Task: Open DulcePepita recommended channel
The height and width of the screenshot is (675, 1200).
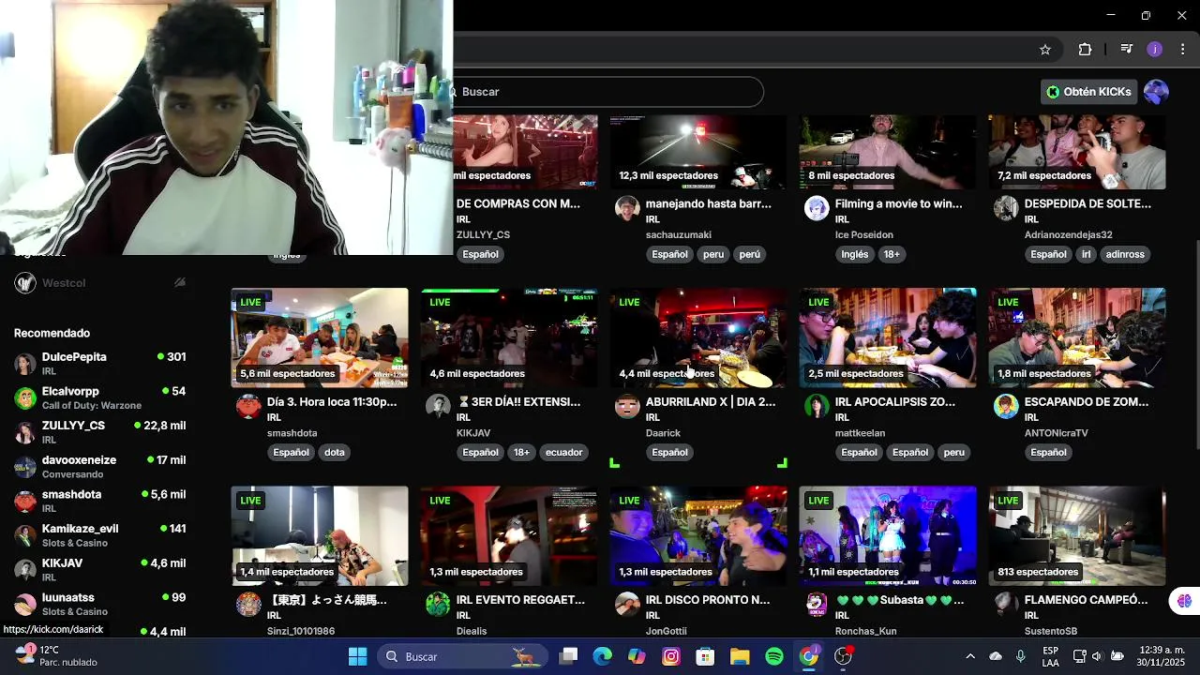Action: pyautogui.click(x=100, y=364)
